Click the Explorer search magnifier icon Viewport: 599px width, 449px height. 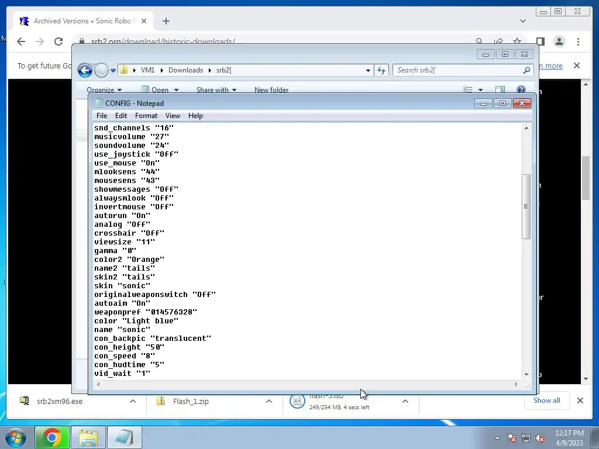point(526,70)
